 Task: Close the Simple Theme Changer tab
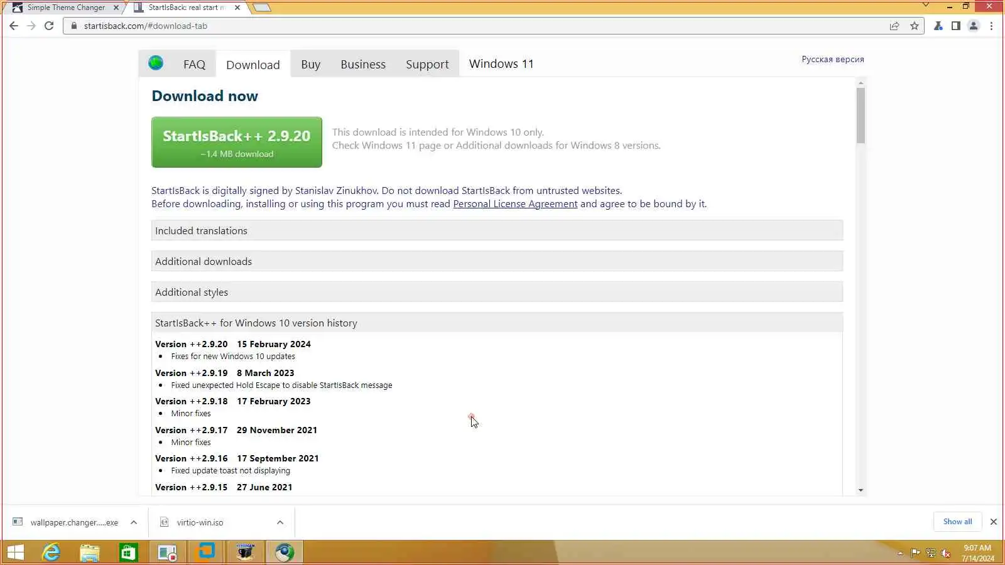pos(116,8)
